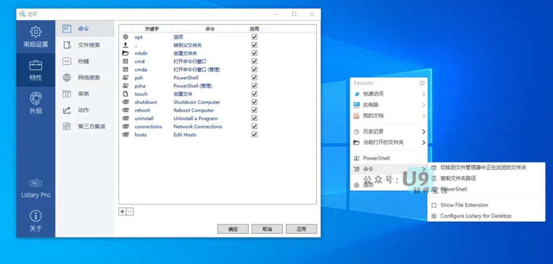
Task: Uncheck the shutdown command's 启用 checkbox
Action: (x=254, y=102)
